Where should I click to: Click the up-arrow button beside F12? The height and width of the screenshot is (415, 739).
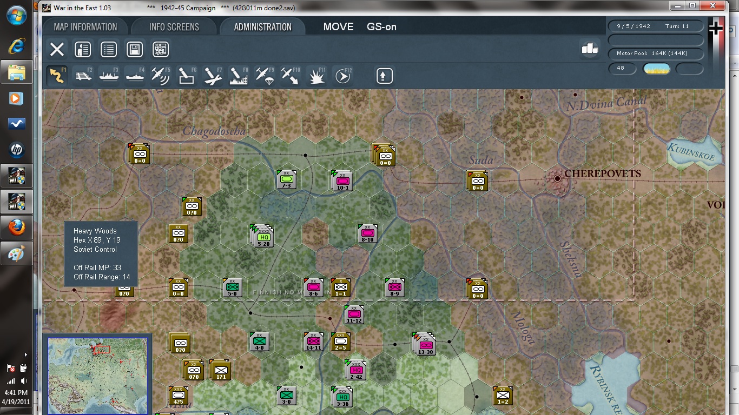point(384,76)
